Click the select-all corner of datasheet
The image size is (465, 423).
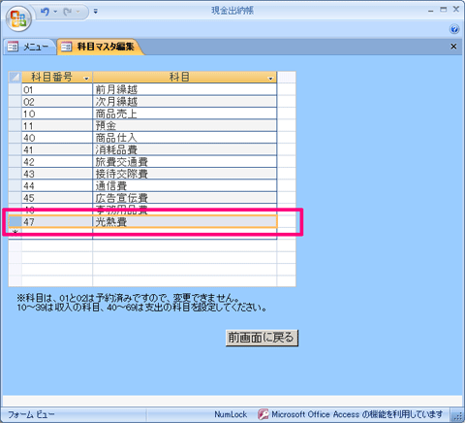pyautogui.click(x=15, y=78)
